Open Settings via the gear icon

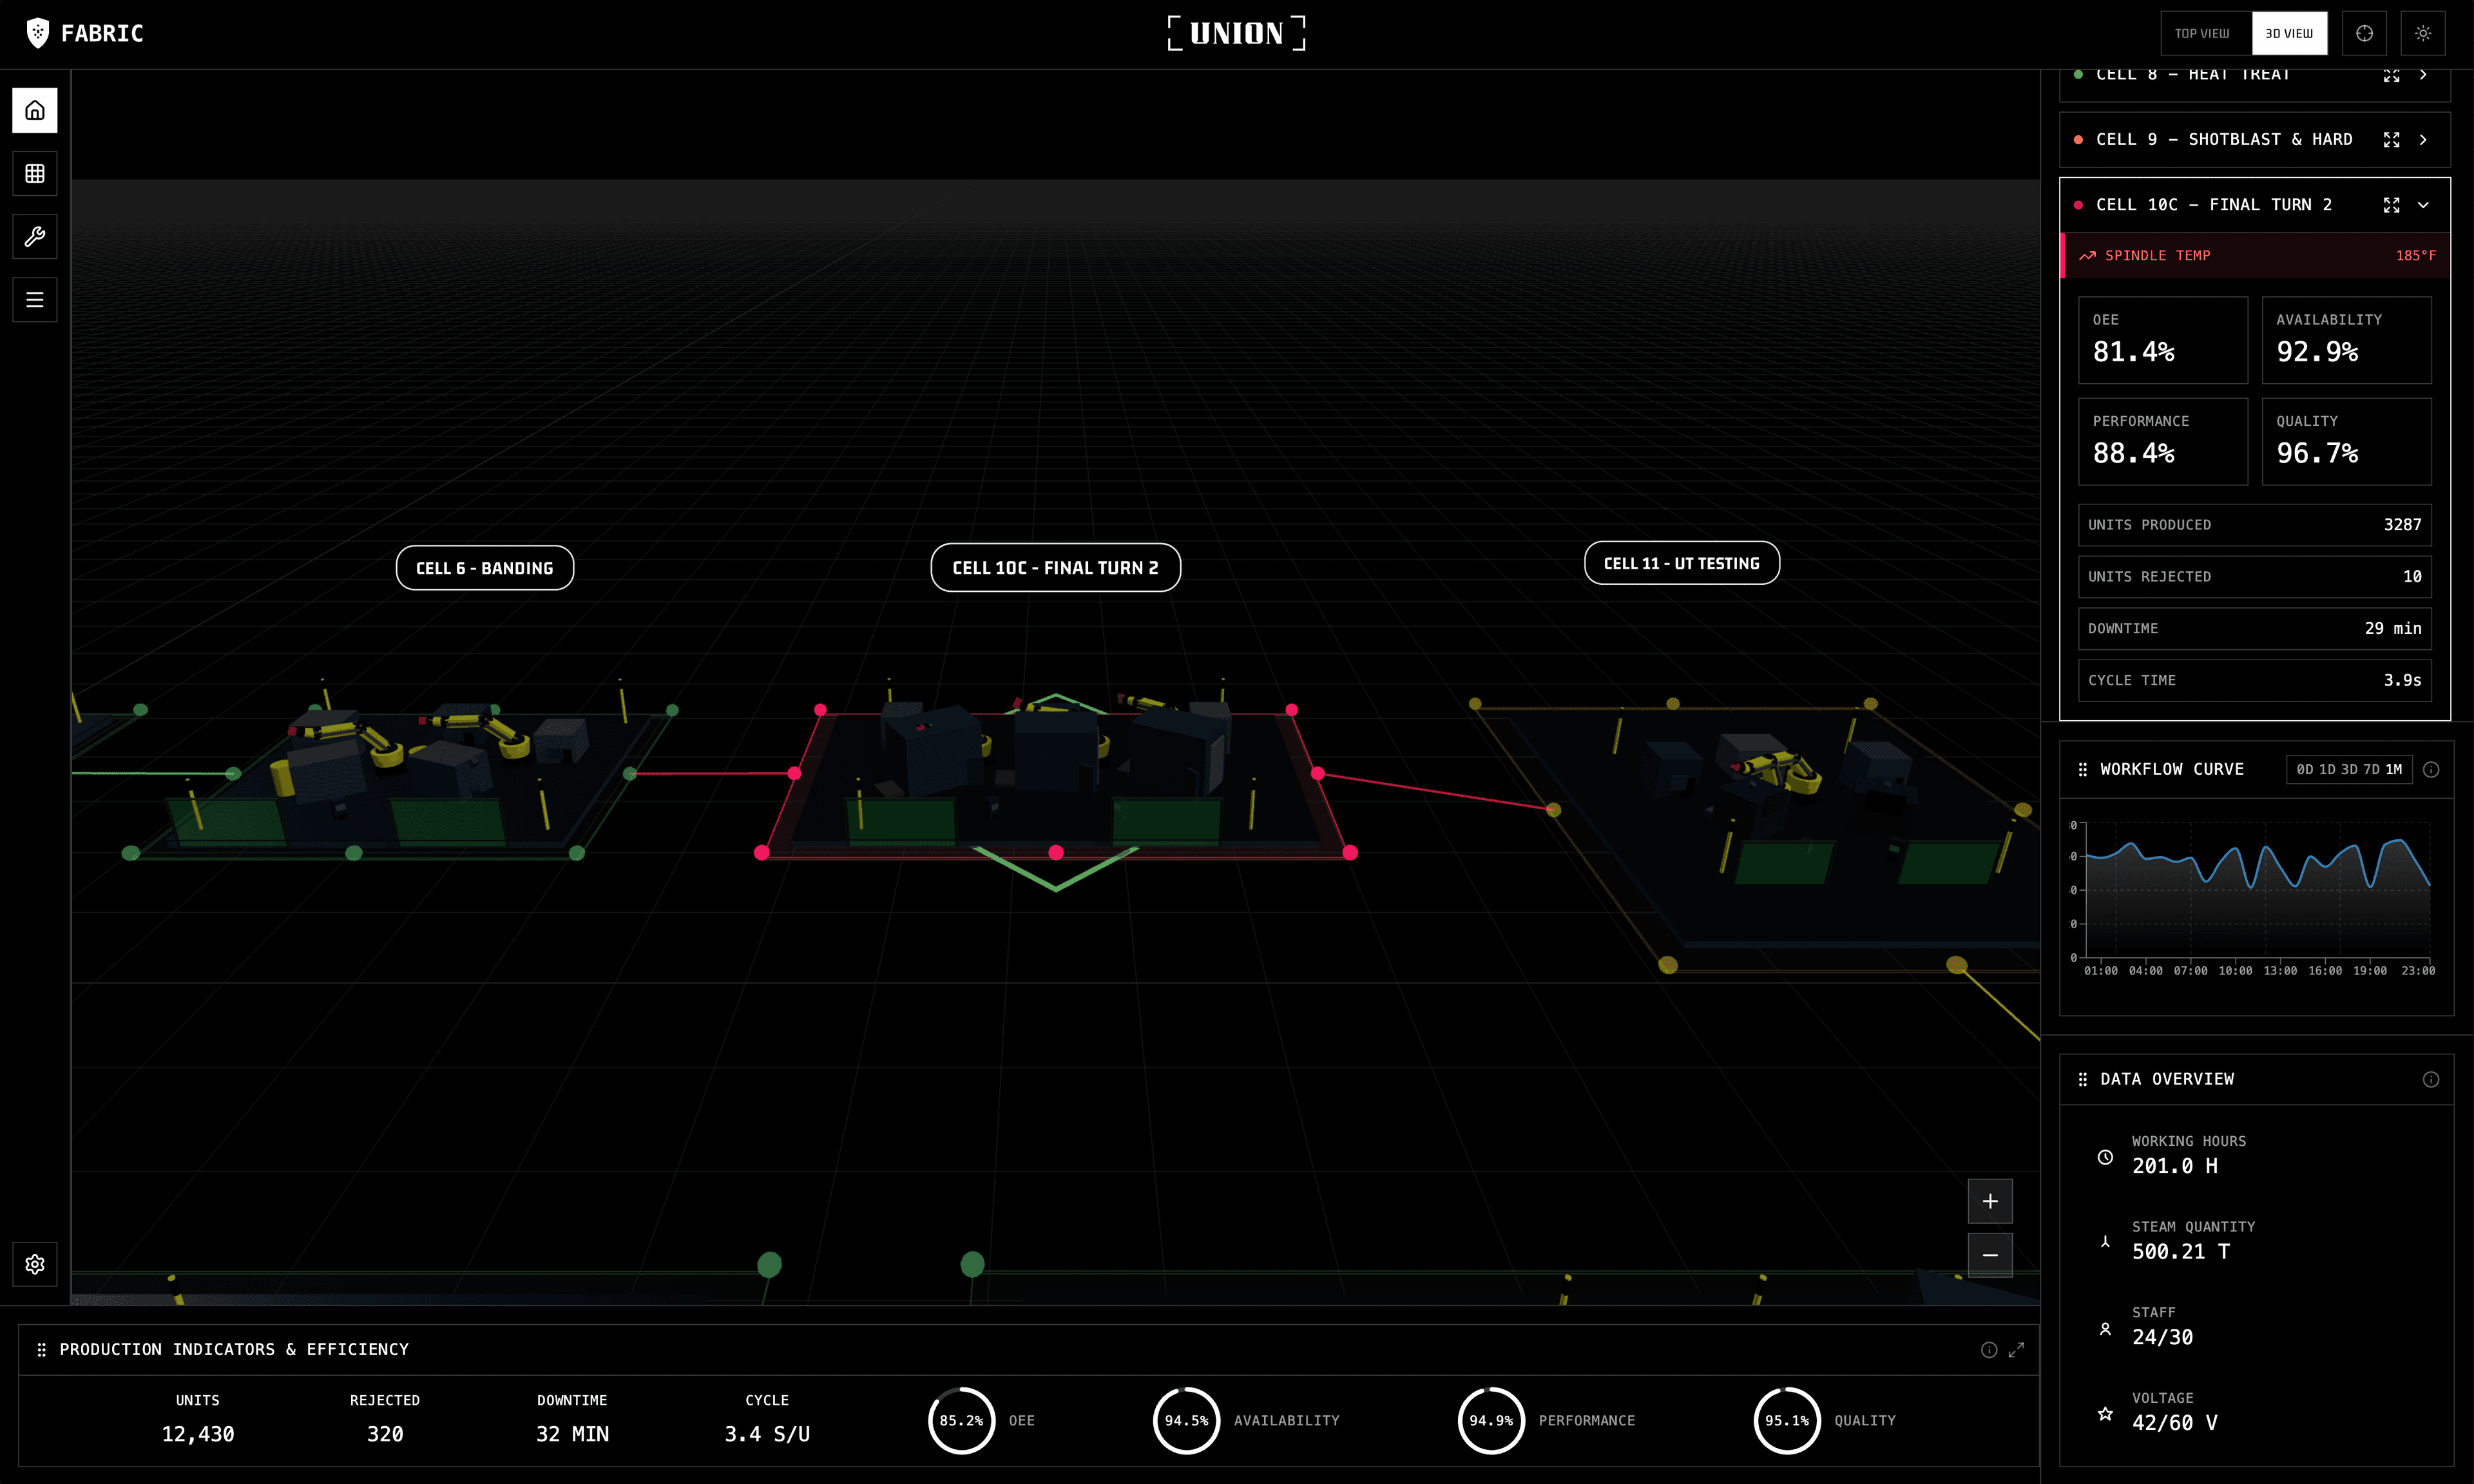(x=34, y=1264)
